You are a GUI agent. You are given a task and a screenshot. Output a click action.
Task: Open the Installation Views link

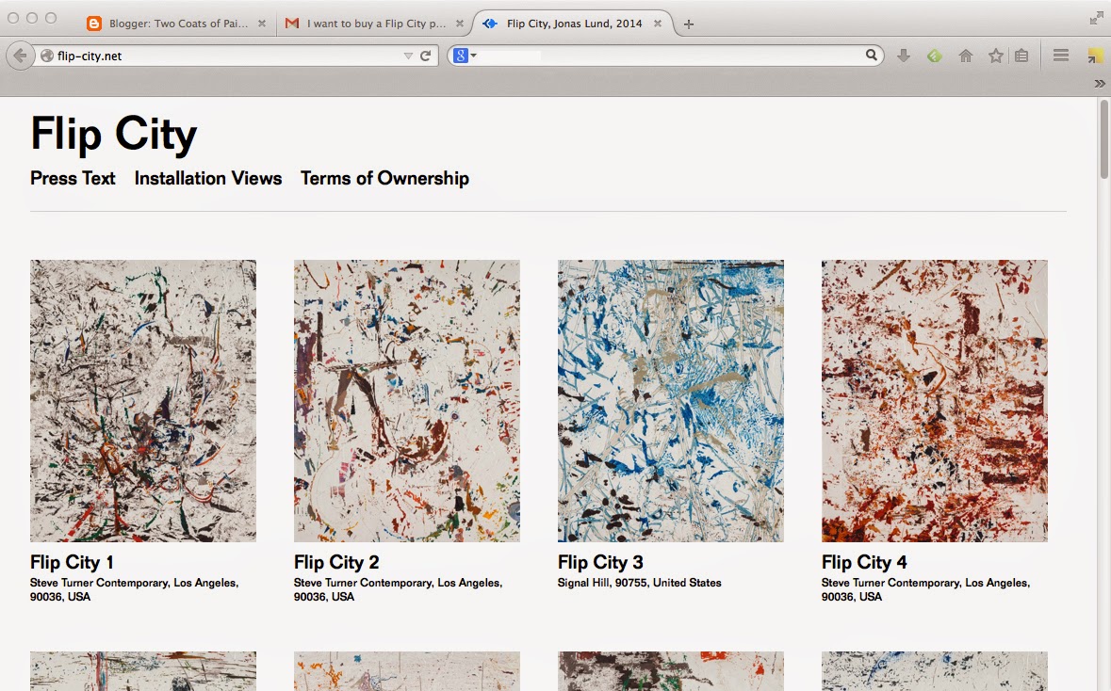pos(207,178)
